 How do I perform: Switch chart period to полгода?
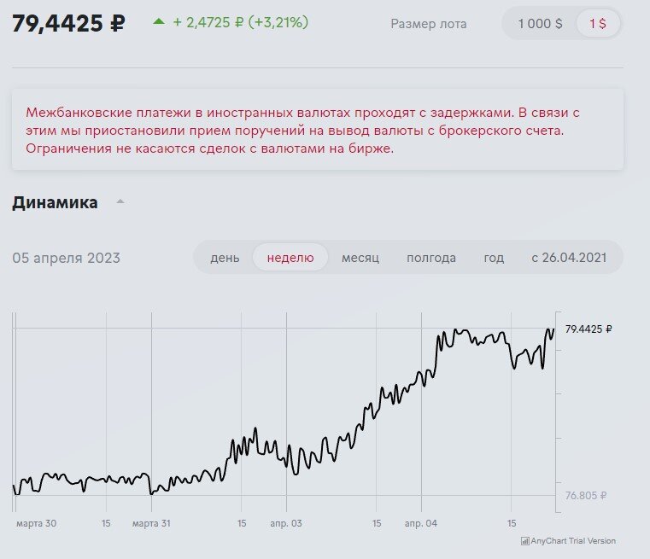(x=430, y=258)
